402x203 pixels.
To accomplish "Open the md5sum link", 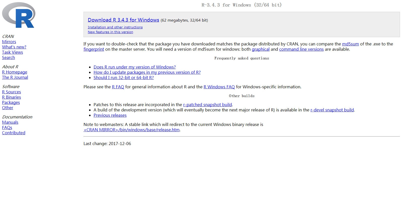I will [x=350, y=44].
